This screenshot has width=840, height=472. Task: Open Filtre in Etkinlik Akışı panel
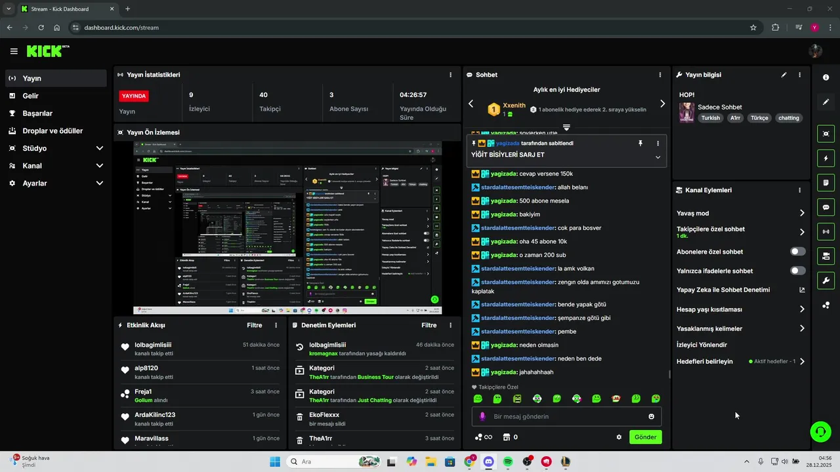pyautogui.click(x=255, y=325)
